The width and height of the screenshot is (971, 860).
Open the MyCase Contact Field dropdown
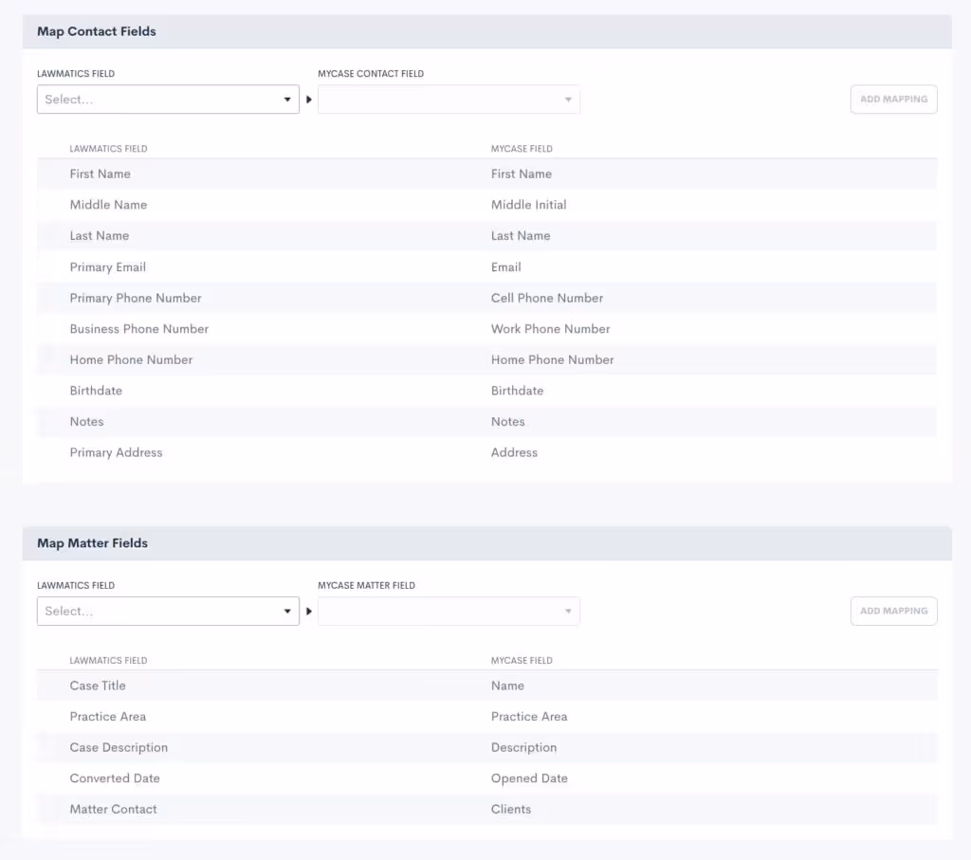(x=449, y=99)
